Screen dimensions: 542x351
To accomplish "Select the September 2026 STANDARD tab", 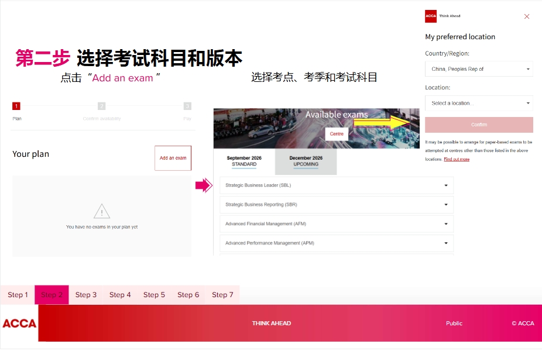I will click(x=244, y=161).
